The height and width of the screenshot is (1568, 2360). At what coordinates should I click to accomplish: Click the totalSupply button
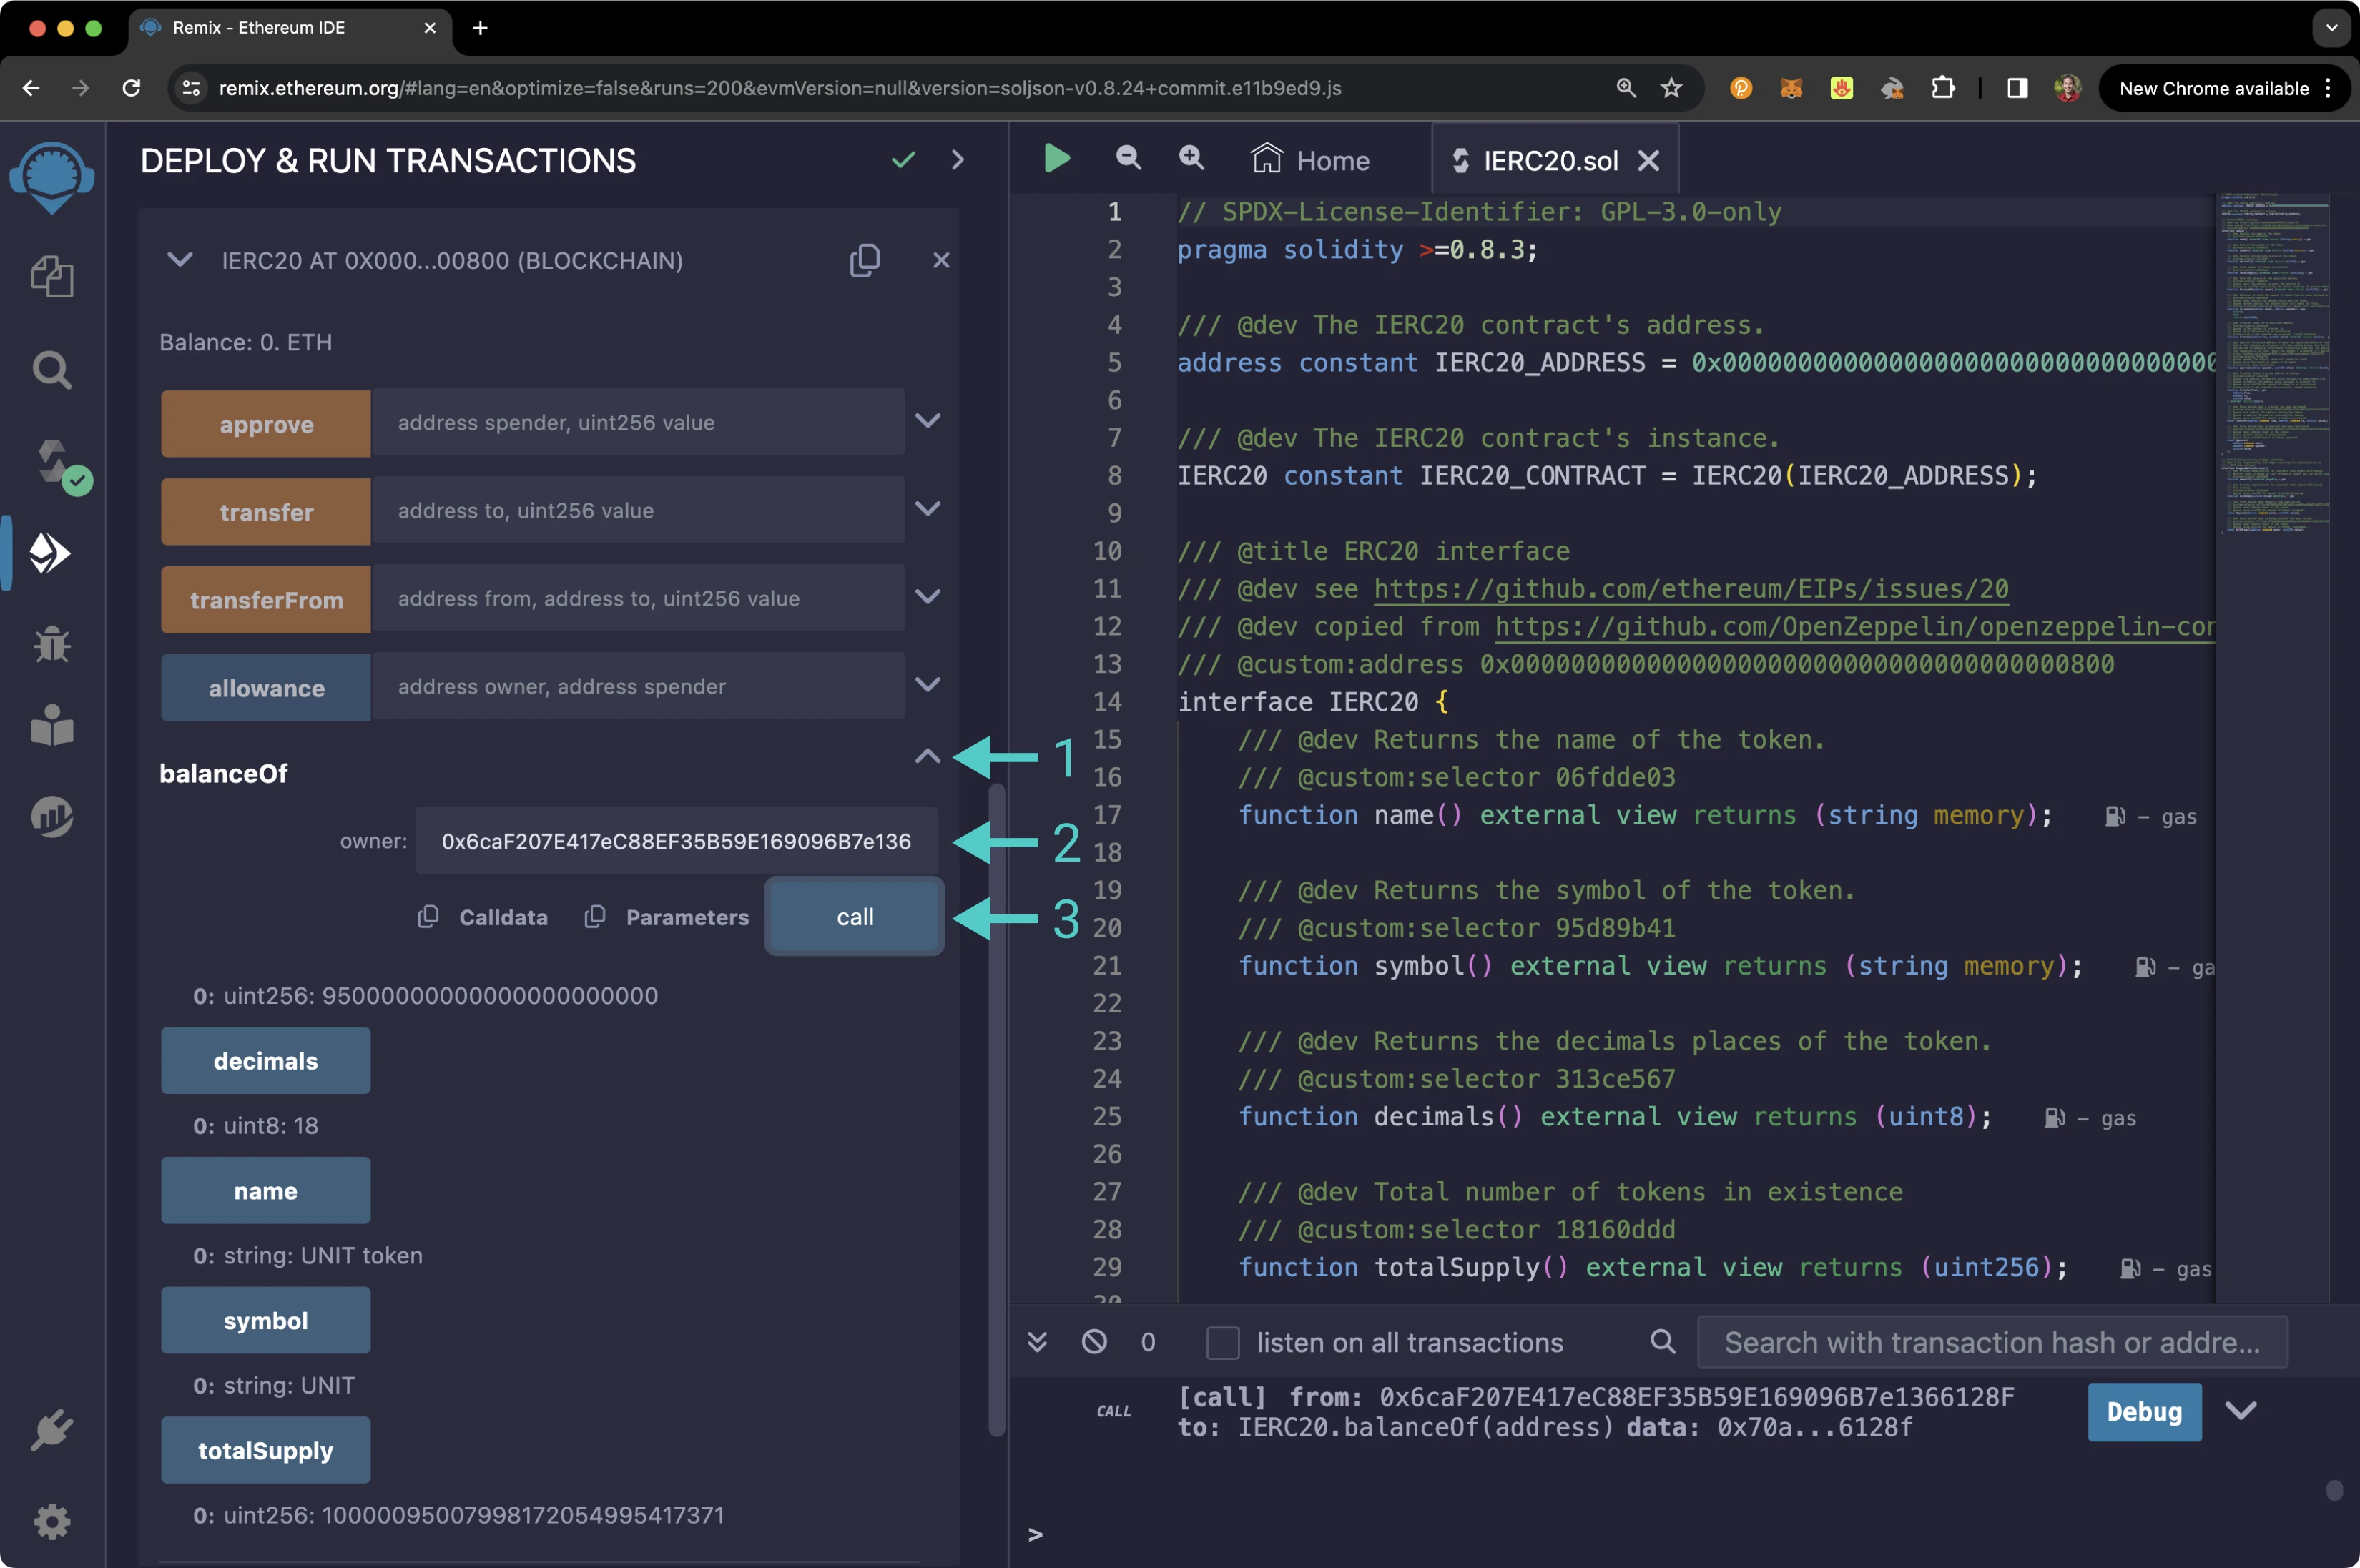point(266,1450)
